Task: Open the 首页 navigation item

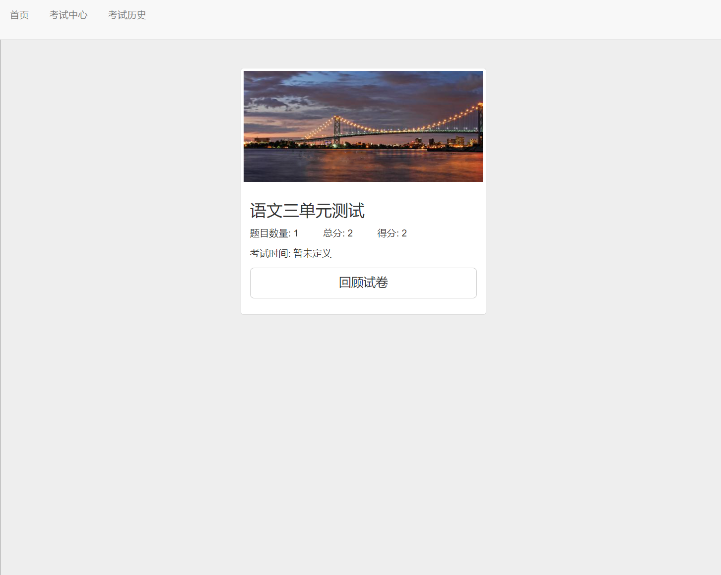Action: [x=19, y=15]
